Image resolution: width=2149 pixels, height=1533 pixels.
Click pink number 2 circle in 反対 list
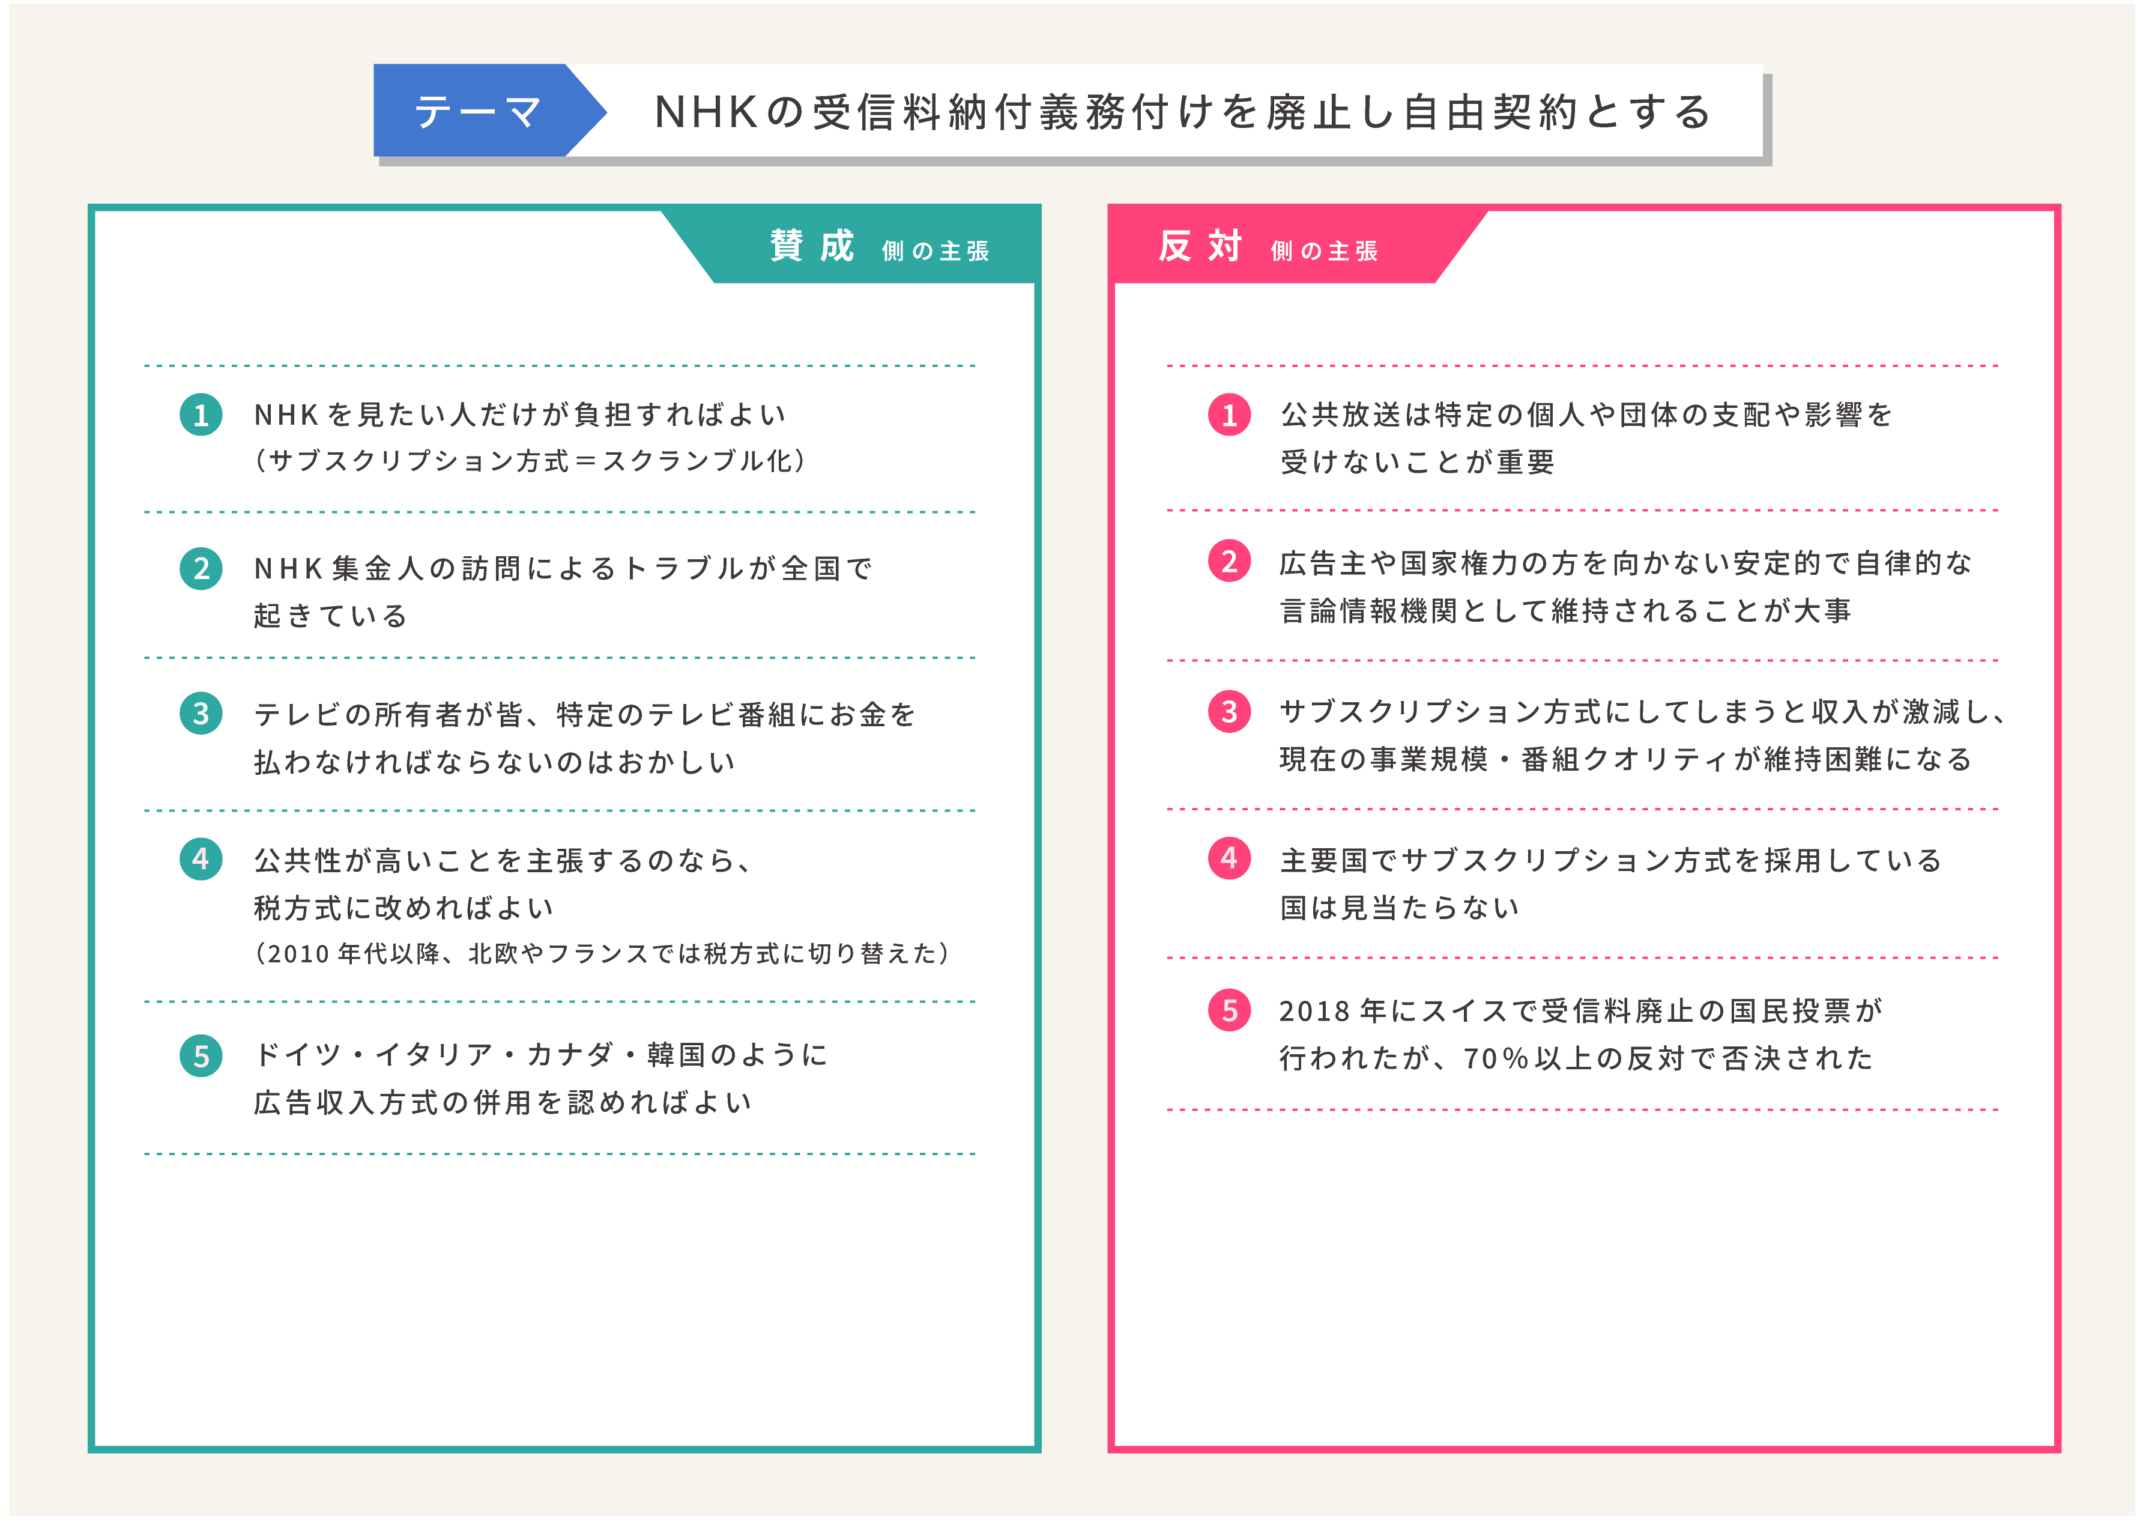(x=1229, y=562)
